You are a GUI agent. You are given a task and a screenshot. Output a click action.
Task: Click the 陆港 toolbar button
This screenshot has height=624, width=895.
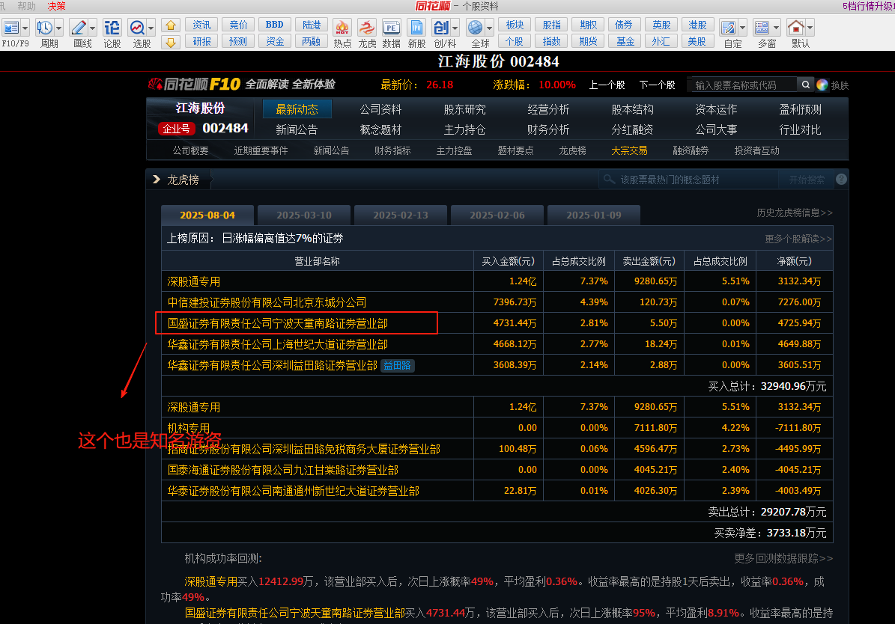(312, 25)
